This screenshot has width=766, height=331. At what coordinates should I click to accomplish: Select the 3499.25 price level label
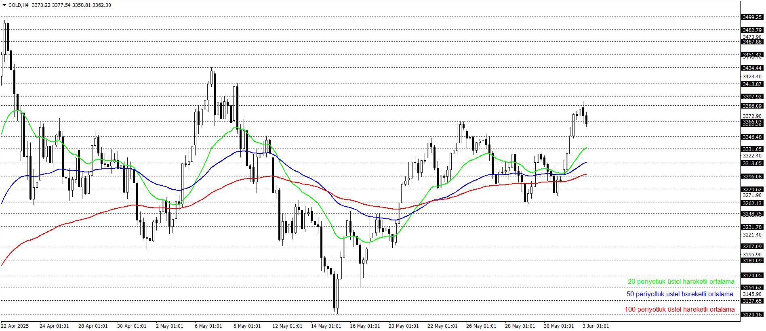[x=752, y=17]
